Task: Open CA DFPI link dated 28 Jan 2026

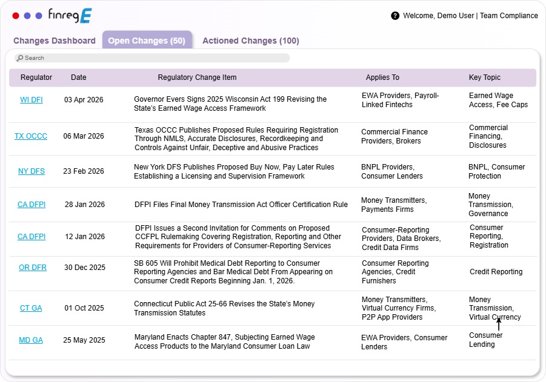Action: pos(31,205)
